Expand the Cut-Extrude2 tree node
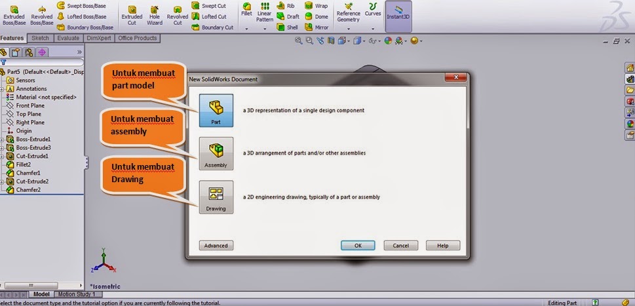 3,182
